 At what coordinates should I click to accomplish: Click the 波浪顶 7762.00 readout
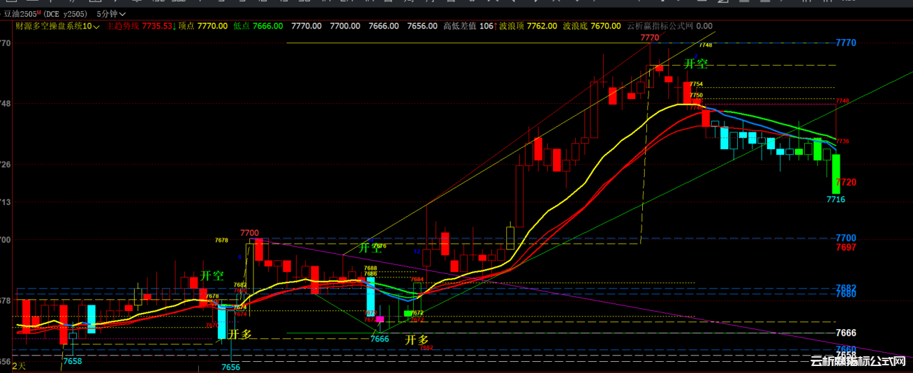click(x=528, y=26)
